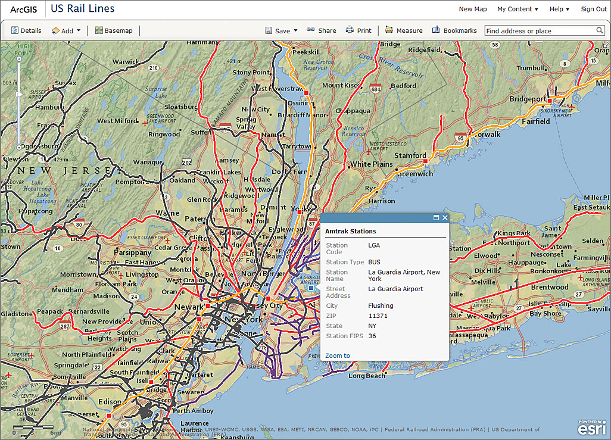Click the 11371 ZIP value
The image size is (611, 440).
(378, 316)
